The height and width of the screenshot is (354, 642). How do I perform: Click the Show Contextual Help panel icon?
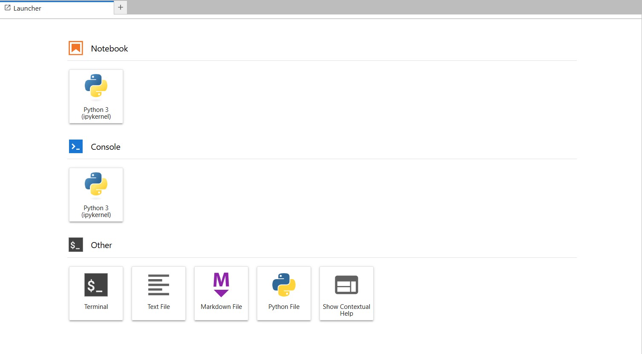click(x=346, y=285)
